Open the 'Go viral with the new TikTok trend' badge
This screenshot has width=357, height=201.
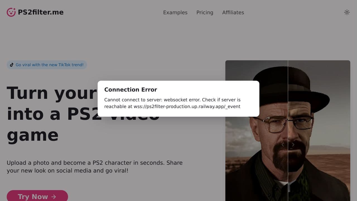pos(47,65)
